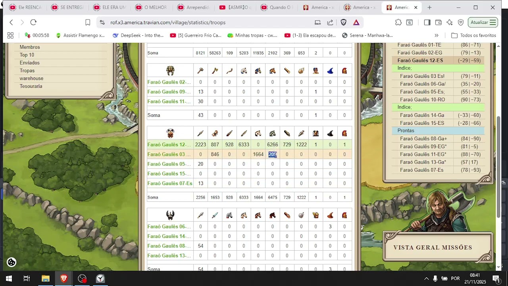The image size is (508, 286).
Task: Open DeepSeek bookmark
Action: point(138,35)
